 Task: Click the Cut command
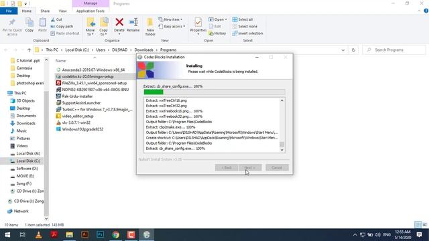point(56,19)
